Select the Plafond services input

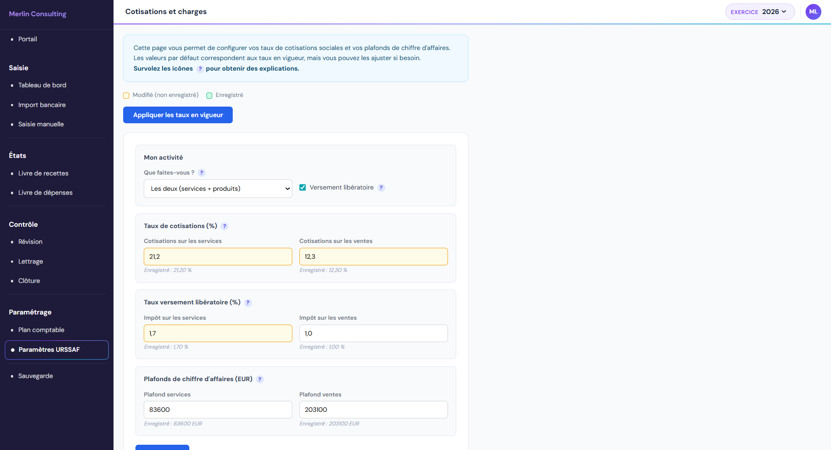(218, 410)
